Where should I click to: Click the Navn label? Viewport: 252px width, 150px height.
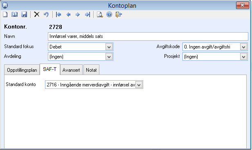pos(9,36)
